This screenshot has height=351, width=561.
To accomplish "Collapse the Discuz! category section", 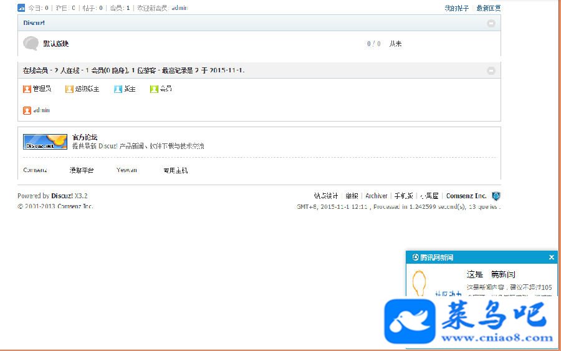I will [491, 23].
